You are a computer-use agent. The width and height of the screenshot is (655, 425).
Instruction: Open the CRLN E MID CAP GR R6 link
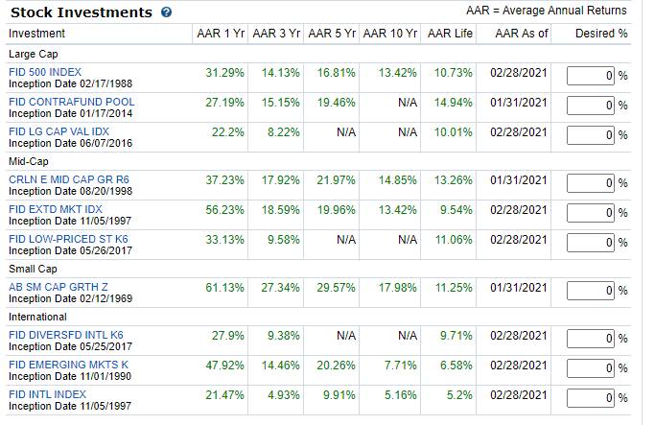69,179
